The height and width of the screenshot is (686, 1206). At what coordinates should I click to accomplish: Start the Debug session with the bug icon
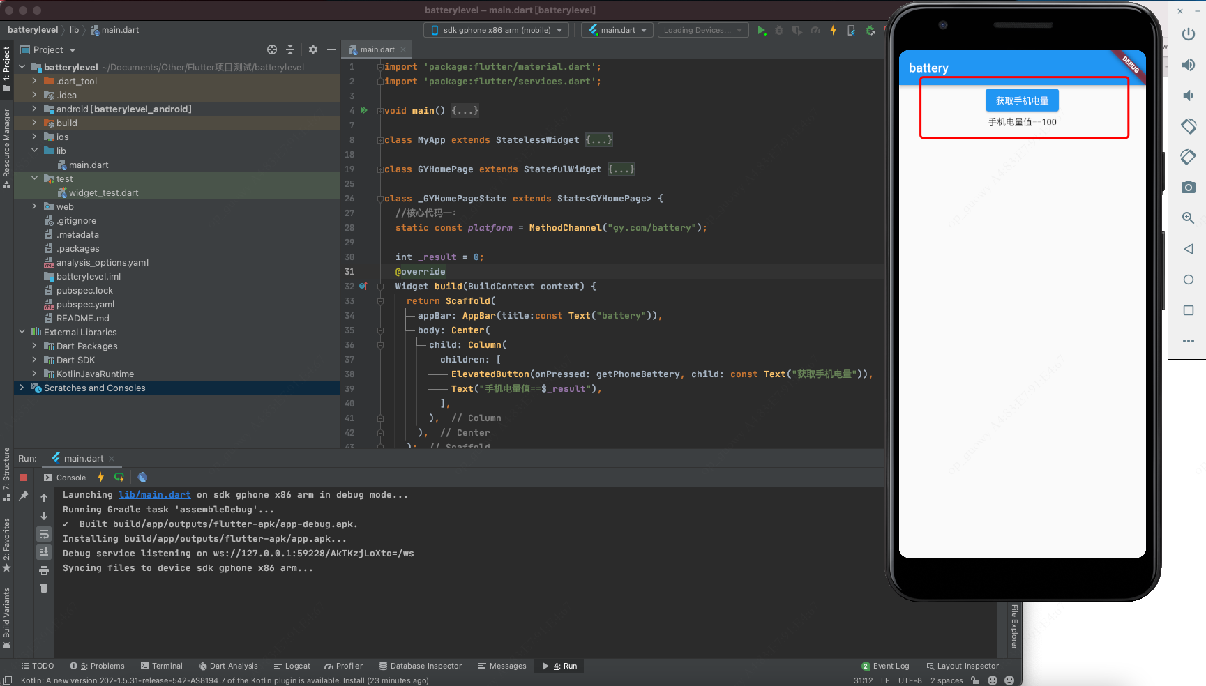pos(779,30)
